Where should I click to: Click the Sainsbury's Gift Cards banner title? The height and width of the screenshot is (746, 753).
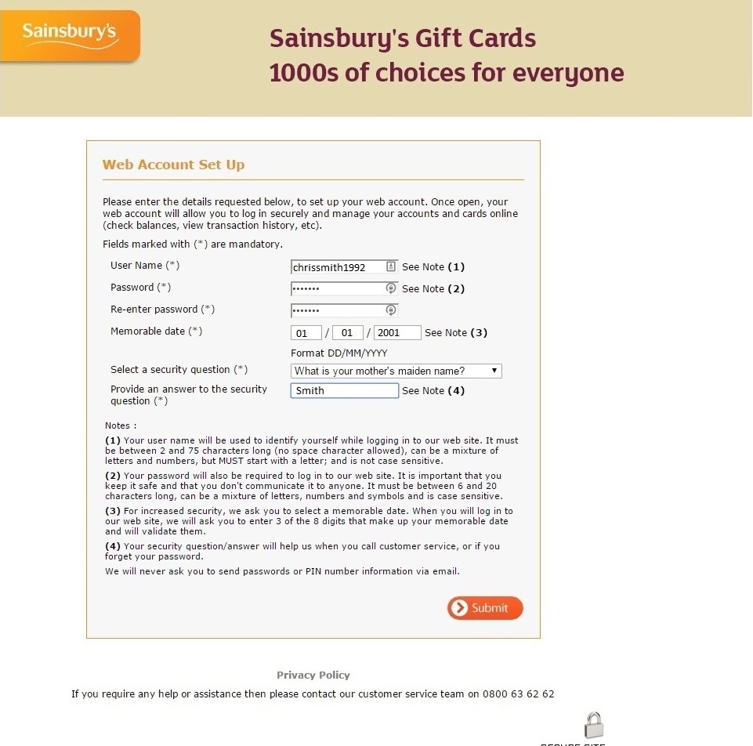coord(403,38)
